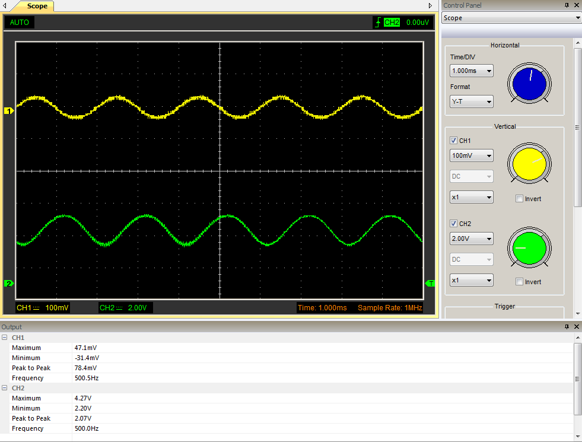The image size is (582, 442).
Task: Click the green CH2 voltage knob
Action: point(529,247)
